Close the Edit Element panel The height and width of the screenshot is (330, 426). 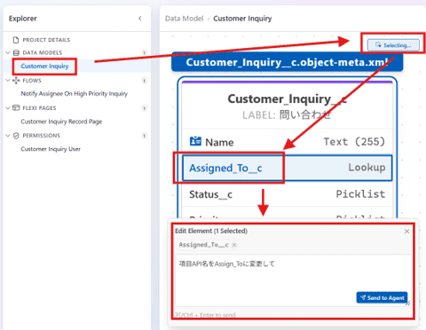[x=406, y=232]
